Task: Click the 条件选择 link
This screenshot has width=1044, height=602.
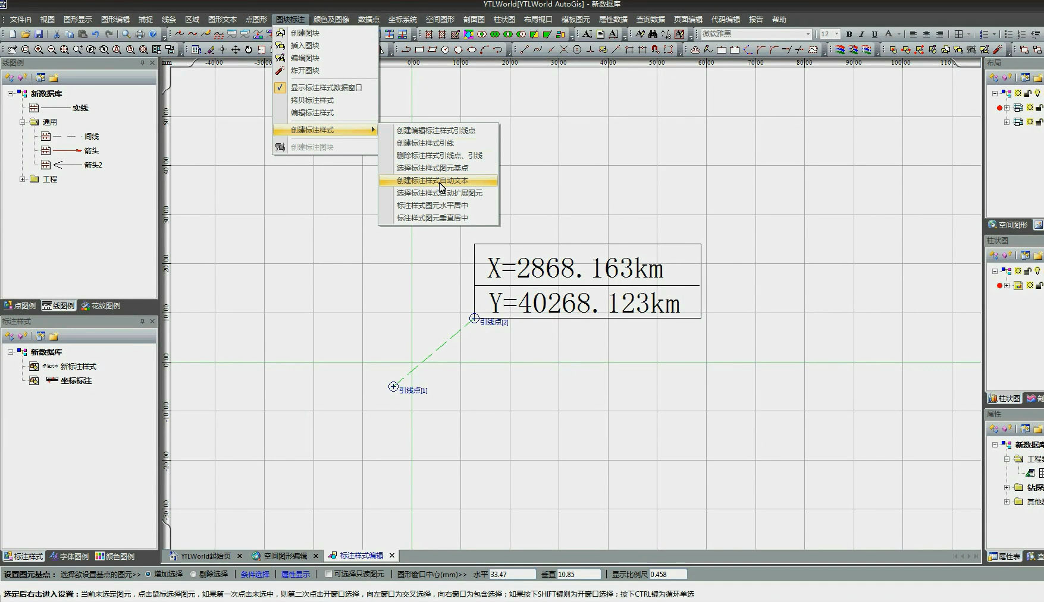Action: pos(255,574)
